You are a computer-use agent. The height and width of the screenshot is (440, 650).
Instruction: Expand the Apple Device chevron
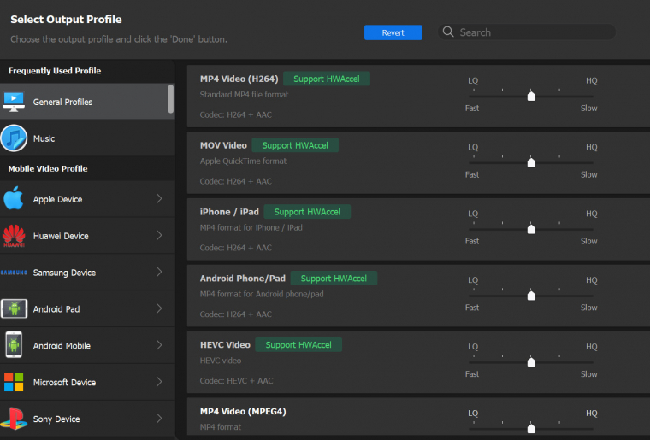(x=159, y=199)
